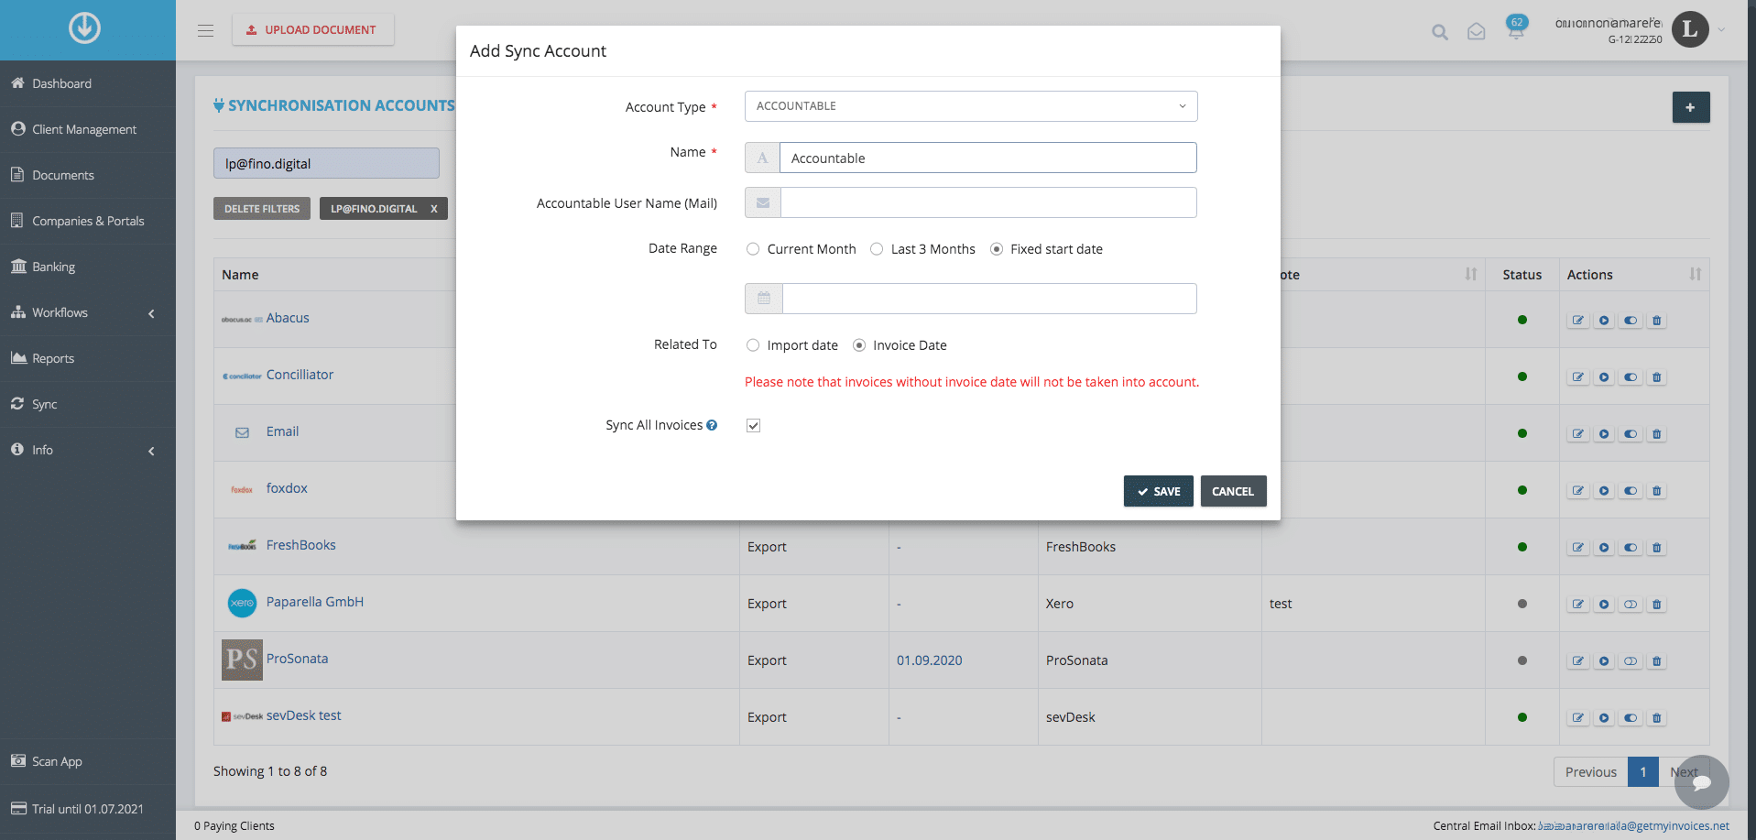This screenshot has width=1756, height=840.
Task: Click Upload Document button
Action: click(x=313, y=30)
